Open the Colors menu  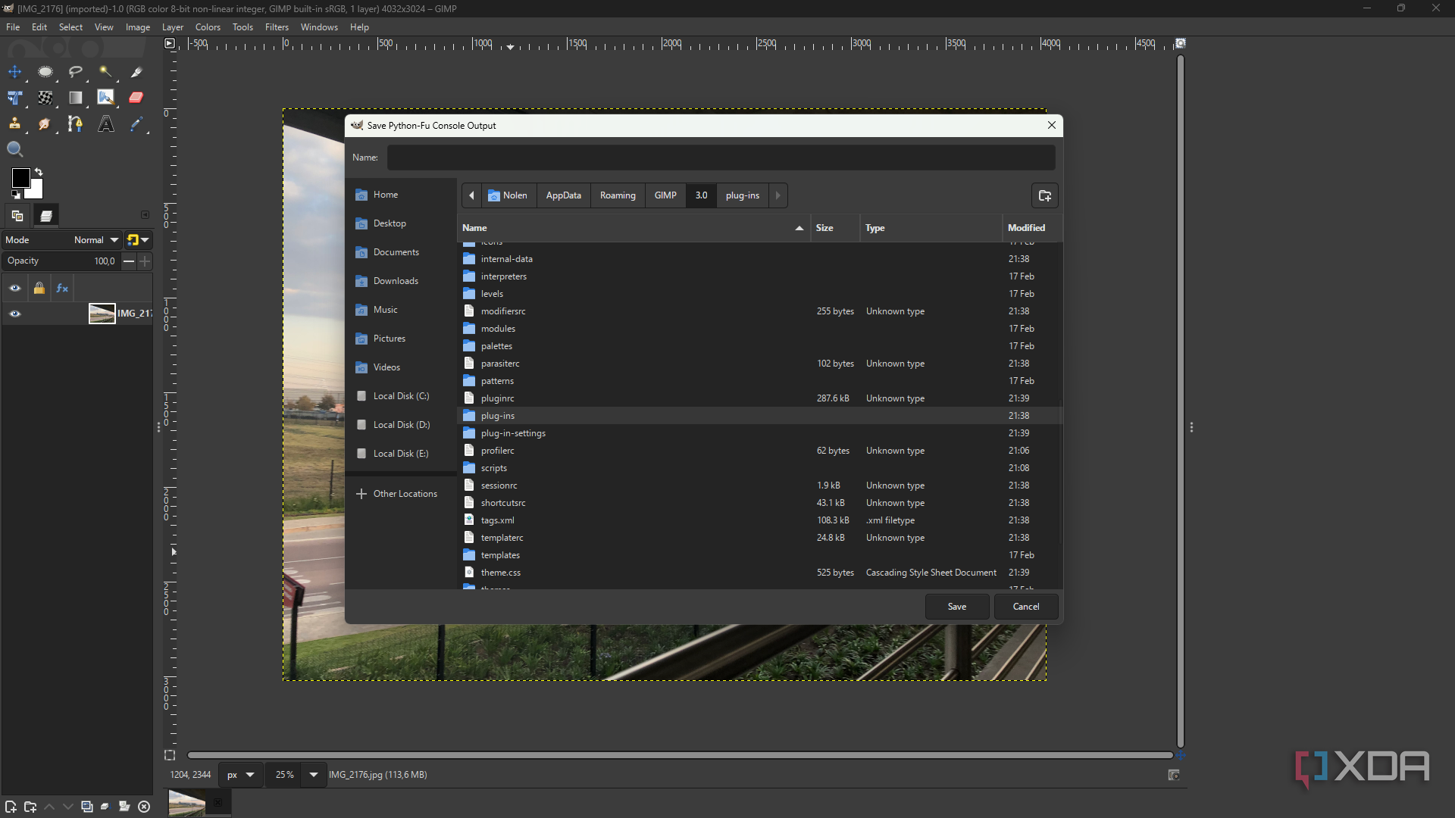[208, 27]
